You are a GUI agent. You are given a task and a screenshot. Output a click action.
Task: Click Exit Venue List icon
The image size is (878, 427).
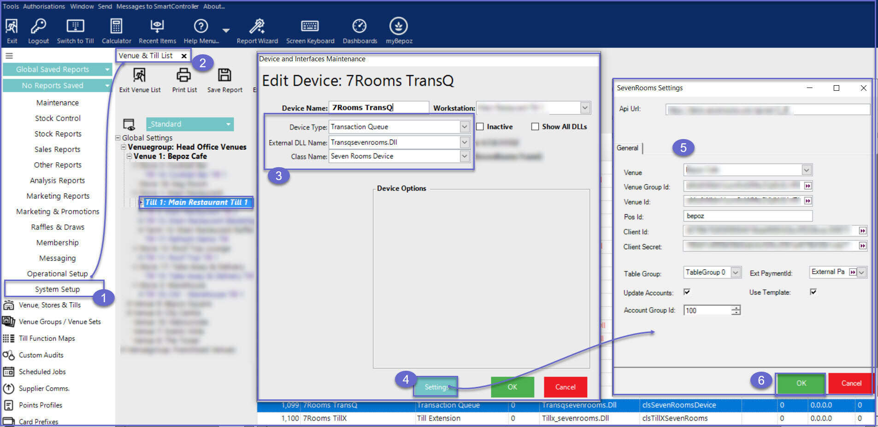[x=139, y=75]
